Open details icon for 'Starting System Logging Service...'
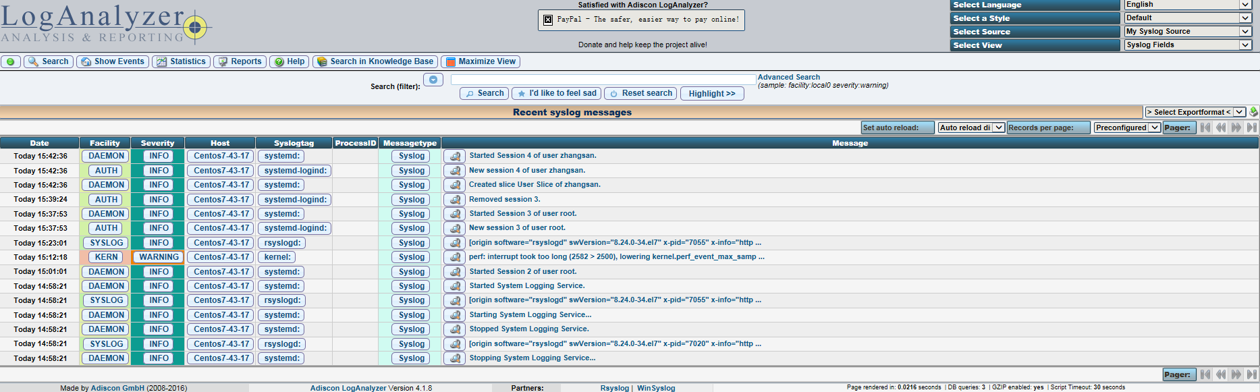 click(455, 315)
